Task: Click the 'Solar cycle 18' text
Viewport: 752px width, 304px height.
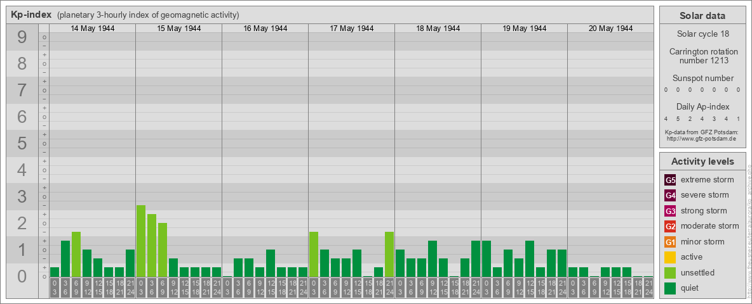Action: (x=702, y=34)
